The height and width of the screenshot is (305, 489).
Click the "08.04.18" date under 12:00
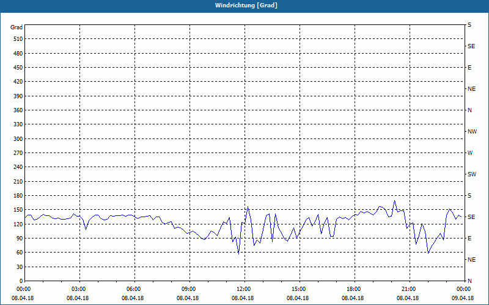pyautogui.click(x=243, y=298)
